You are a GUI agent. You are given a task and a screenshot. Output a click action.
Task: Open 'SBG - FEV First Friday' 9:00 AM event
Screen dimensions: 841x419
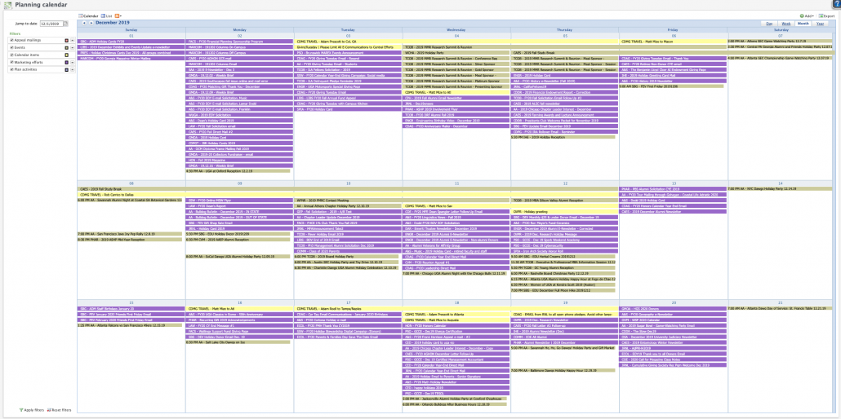[x=671, y=86]
